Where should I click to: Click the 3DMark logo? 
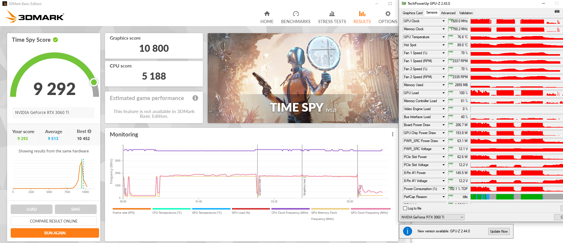pos(35,17)
